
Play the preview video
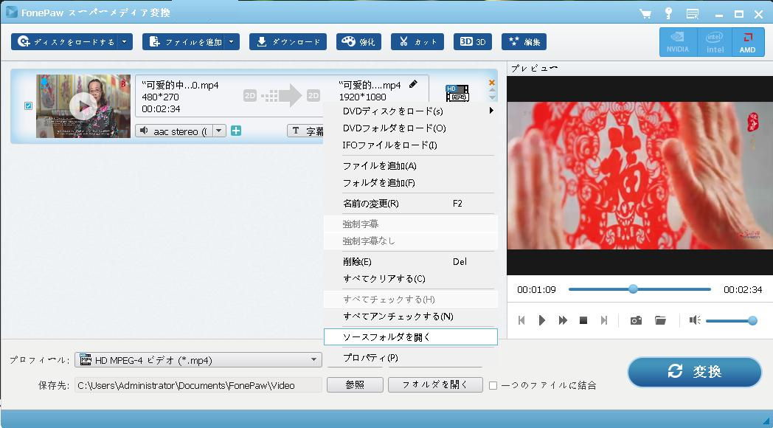coord(542,320)
